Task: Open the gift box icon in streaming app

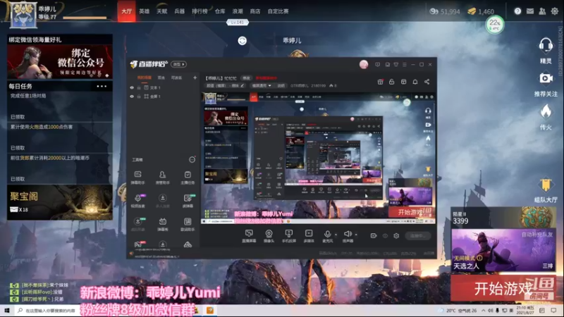Action: (x=380, y=82)
